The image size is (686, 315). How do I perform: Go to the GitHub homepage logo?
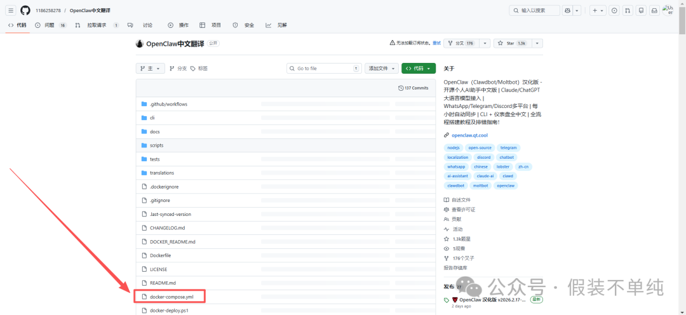pyautogui.click(x=25, y=11)
